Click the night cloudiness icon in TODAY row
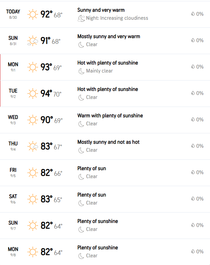Viewport: 210px width, 265px height. 81,18
